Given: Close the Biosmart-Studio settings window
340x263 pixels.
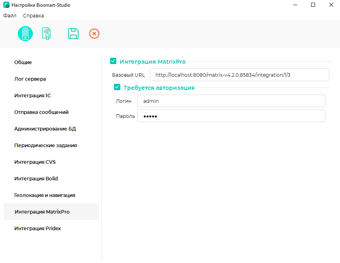Looking at the screenshot, I should [x=331, y=5].
